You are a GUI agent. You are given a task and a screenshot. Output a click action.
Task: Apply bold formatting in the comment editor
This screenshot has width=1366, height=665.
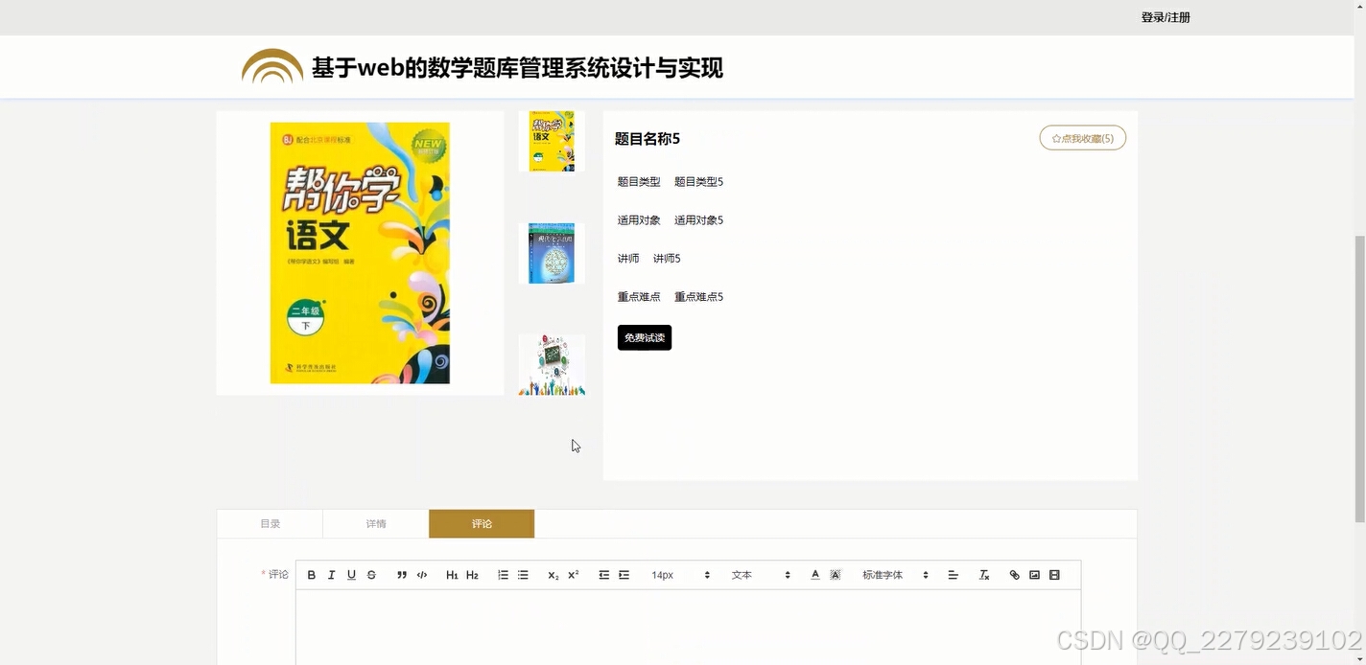pyautogui.click(x=311, y=574)
